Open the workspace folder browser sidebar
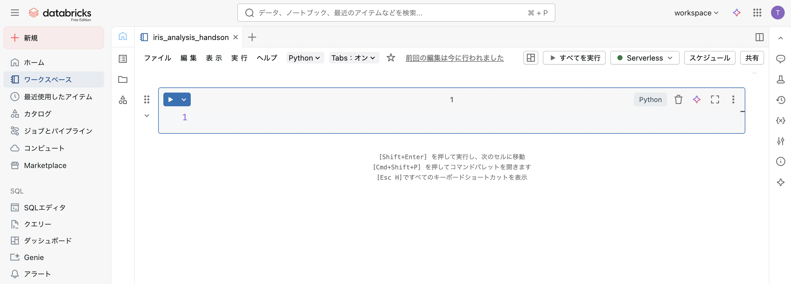The image size is (791, 284). click(123, 79)
